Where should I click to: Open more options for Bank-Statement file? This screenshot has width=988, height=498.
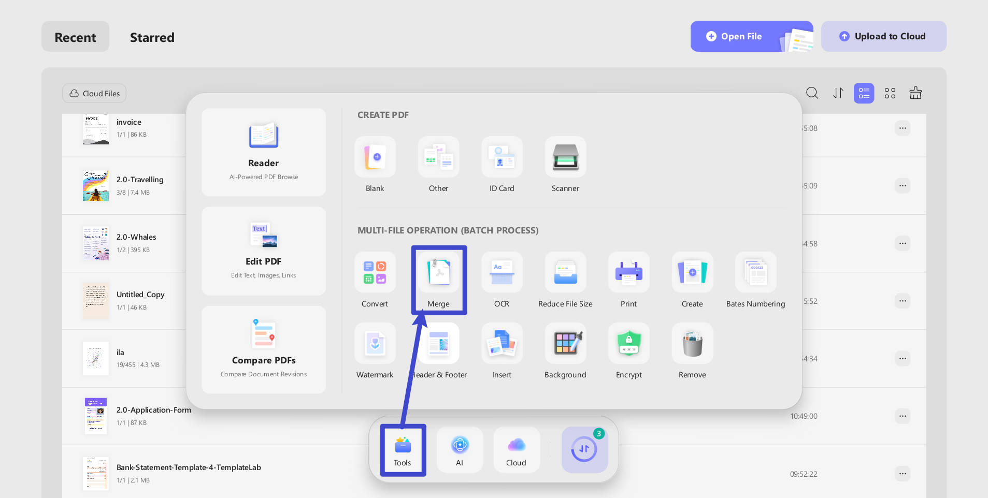point(903,474)
